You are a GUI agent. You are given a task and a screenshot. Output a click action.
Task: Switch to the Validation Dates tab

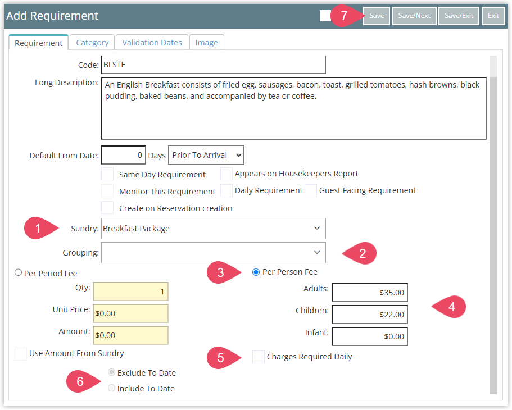tap(152, 43)
